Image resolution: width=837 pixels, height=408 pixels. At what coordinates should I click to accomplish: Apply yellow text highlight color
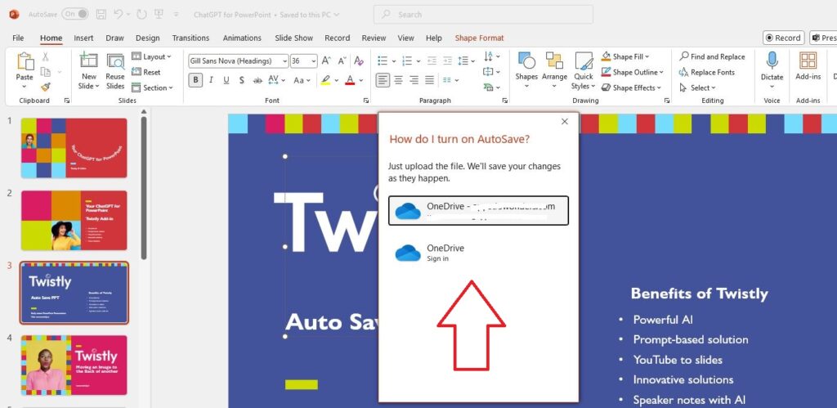point(325,80)
